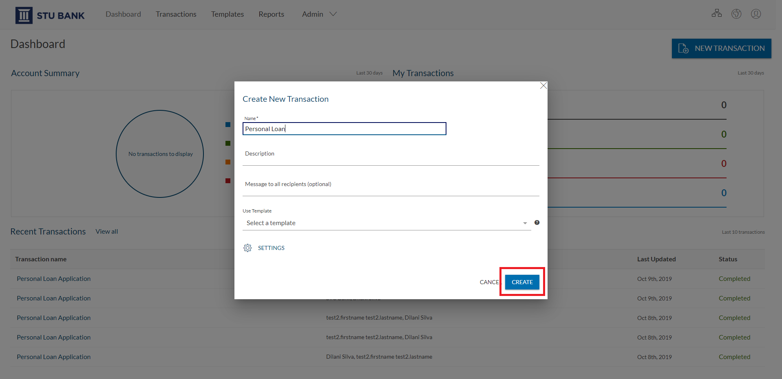
Task: Close the Create New Transaction dialog
Action: [x=543, y=85]
